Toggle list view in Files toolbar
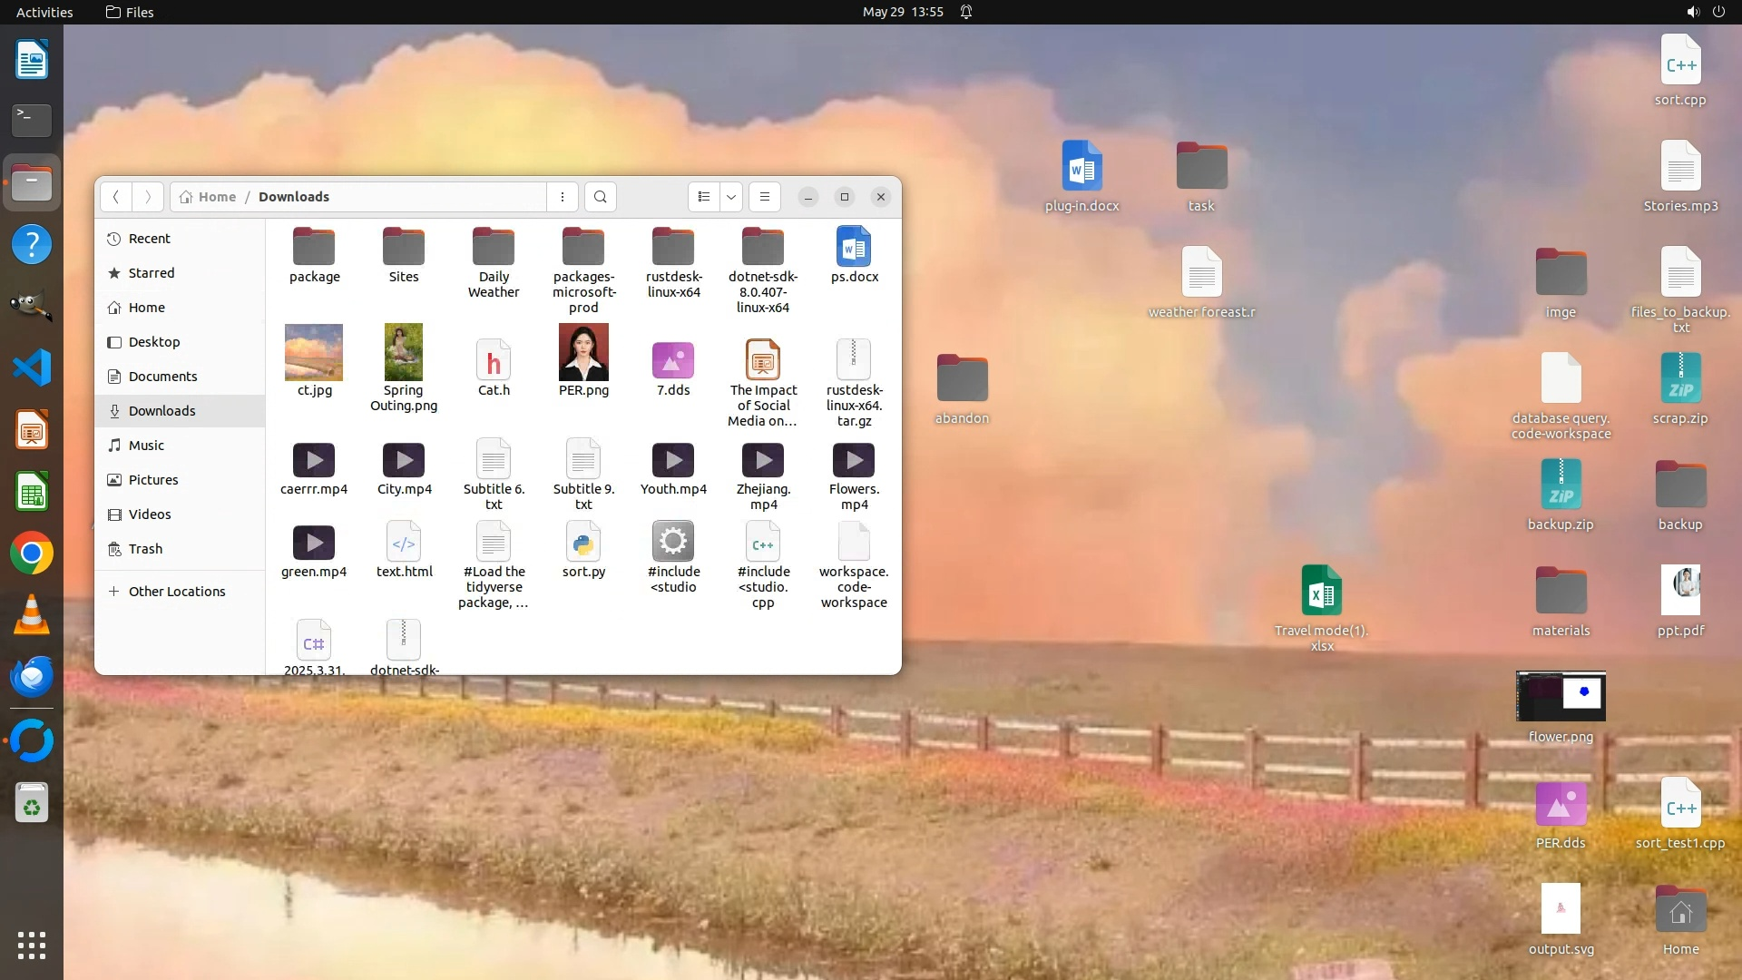This screenshot has width=1742, height=980. [704, 197]
